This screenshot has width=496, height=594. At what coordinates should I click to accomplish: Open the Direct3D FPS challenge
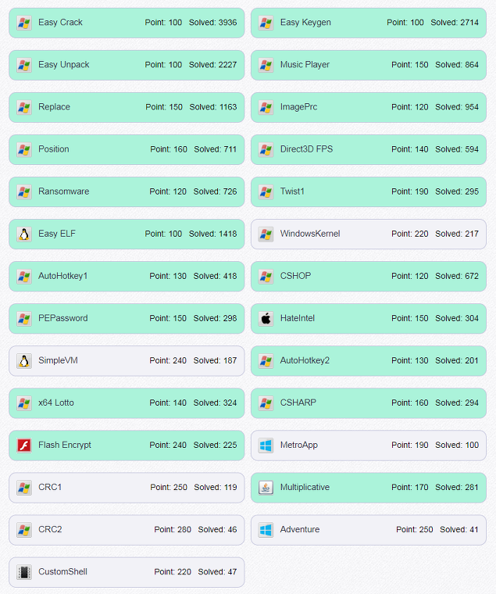click(x=369, y=149)
